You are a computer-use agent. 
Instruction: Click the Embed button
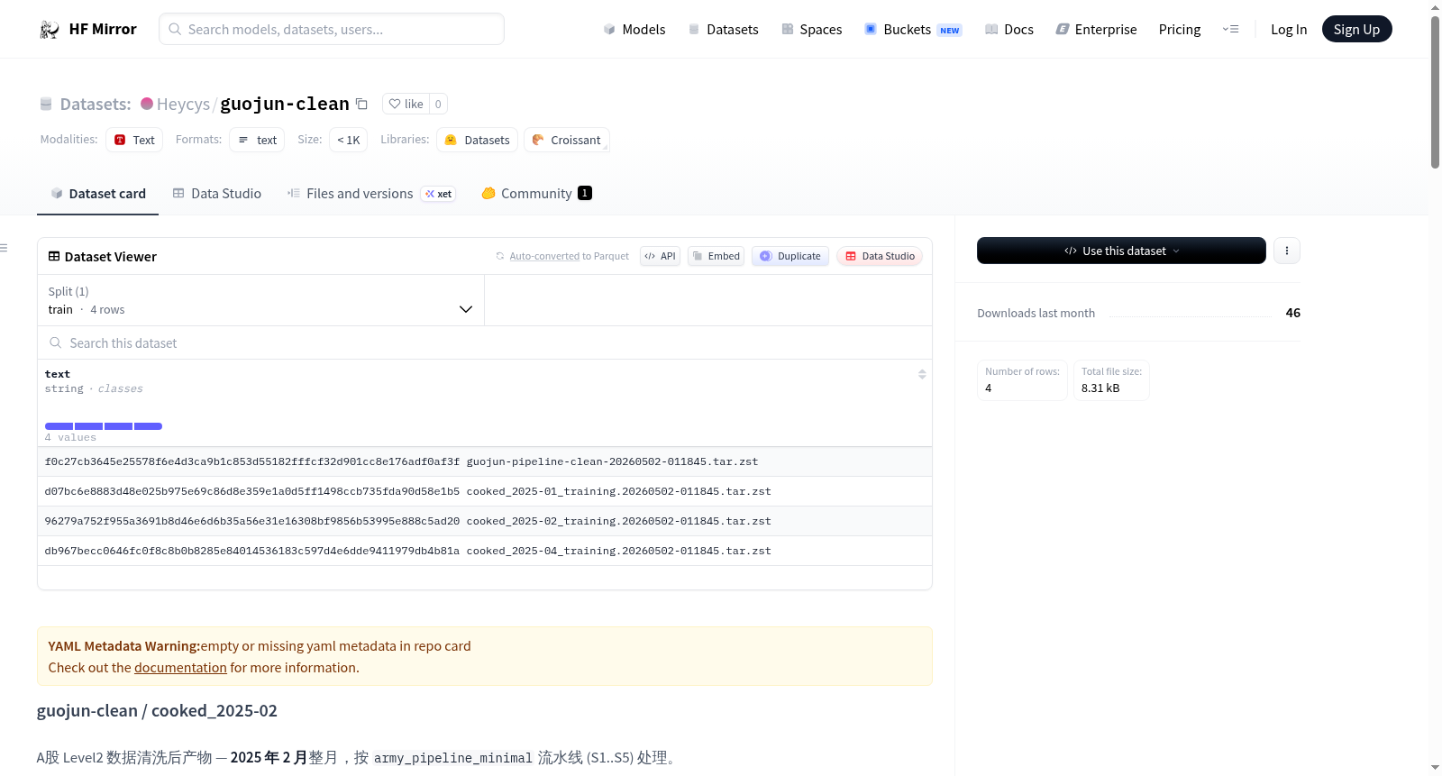click(716, 256)
